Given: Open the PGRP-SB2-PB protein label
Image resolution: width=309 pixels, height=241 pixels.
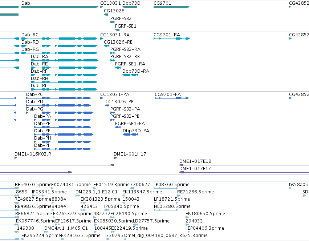Looking at the screenshot, I should 125,117.
